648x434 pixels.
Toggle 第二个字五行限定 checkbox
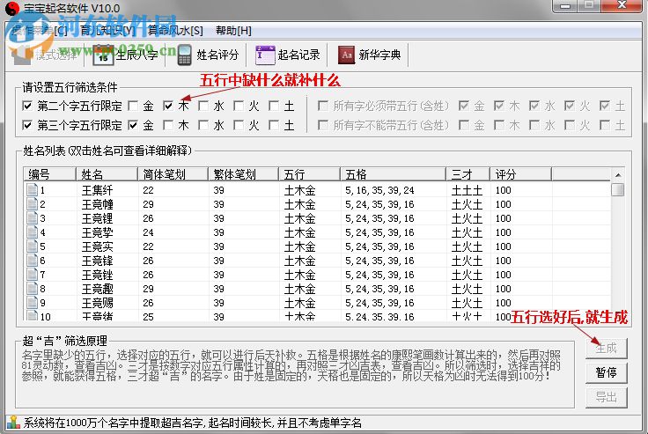(x=27, y=106)
